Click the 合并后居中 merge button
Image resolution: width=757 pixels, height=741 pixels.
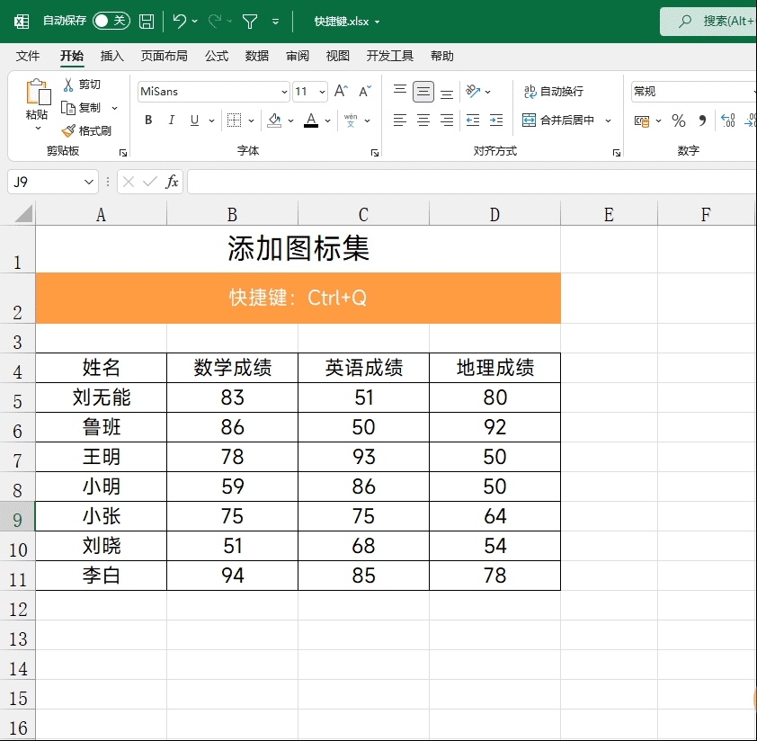coord(558,121)
